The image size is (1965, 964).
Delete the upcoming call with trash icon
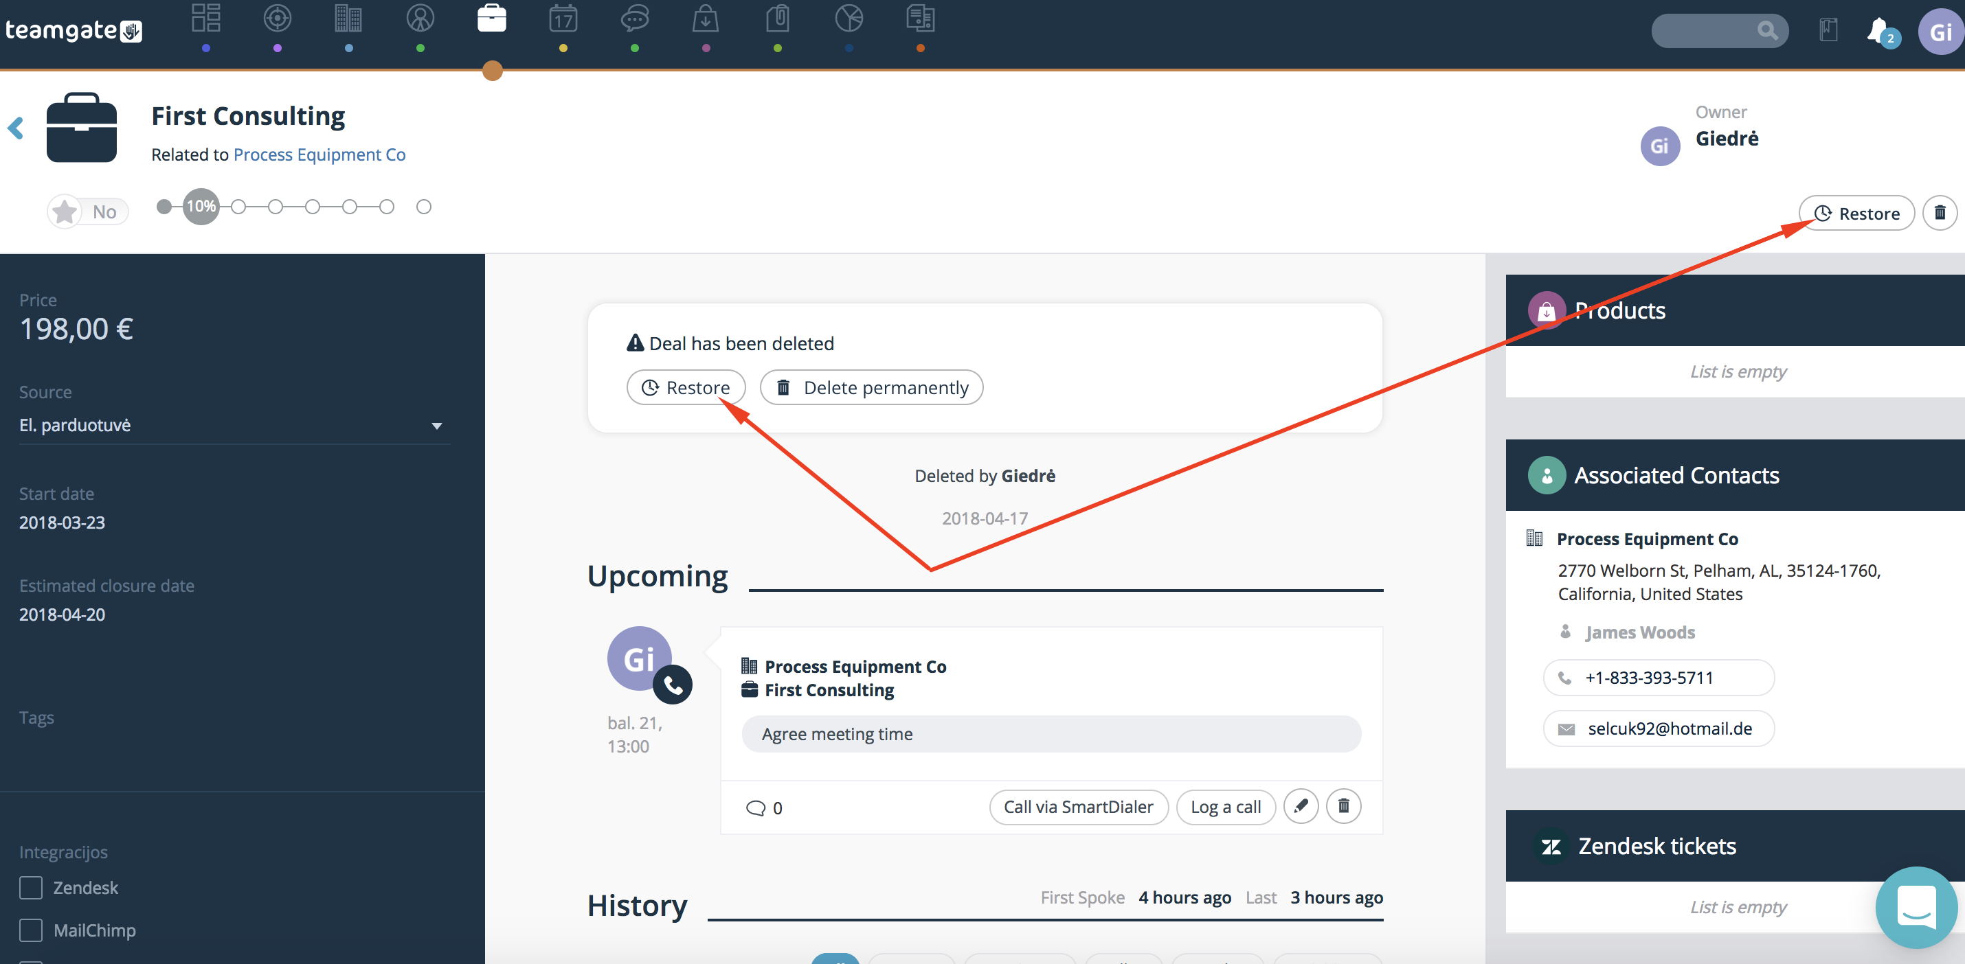click(1344, 806)
